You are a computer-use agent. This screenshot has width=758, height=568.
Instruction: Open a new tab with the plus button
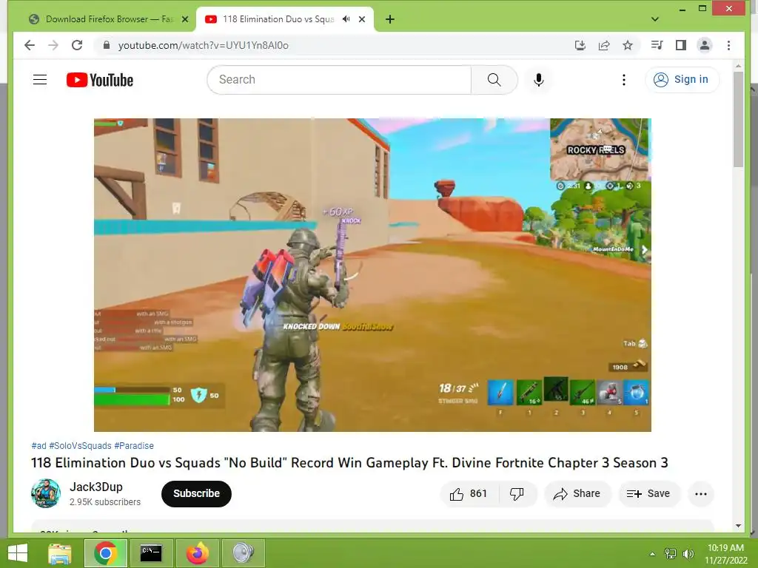(x=390, y=19)
